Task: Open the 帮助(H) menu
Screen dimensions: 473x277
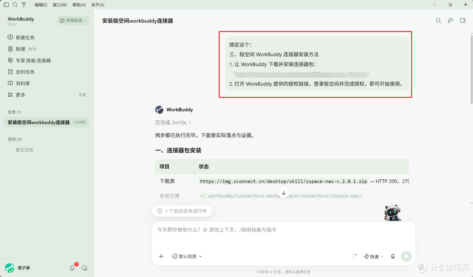Action: [79, 5]
